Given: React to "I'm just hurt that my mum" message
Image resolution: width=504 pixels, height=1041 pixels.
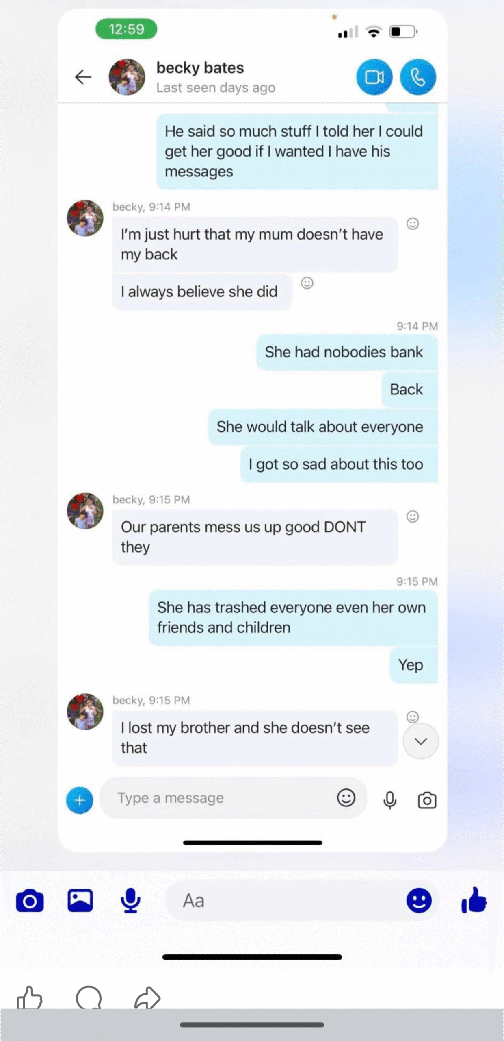Looking at the screenshot, I should coord(413,224).
